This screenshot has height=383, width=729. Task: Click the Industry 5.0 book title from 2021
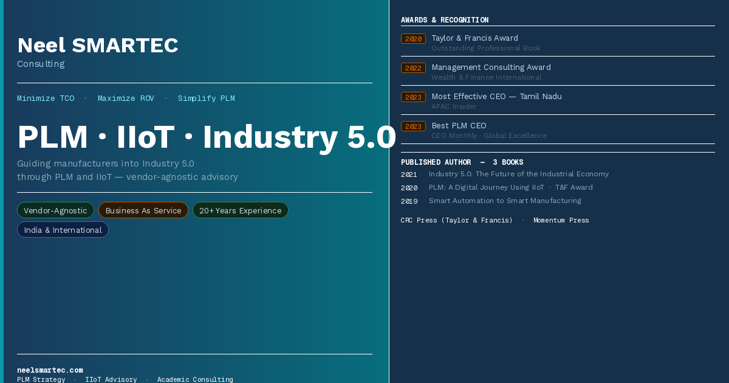click(x=519, y=174)
